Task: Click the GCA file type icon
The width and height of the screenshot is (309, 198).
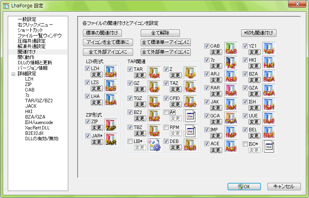Action: [x=231, y=118]
